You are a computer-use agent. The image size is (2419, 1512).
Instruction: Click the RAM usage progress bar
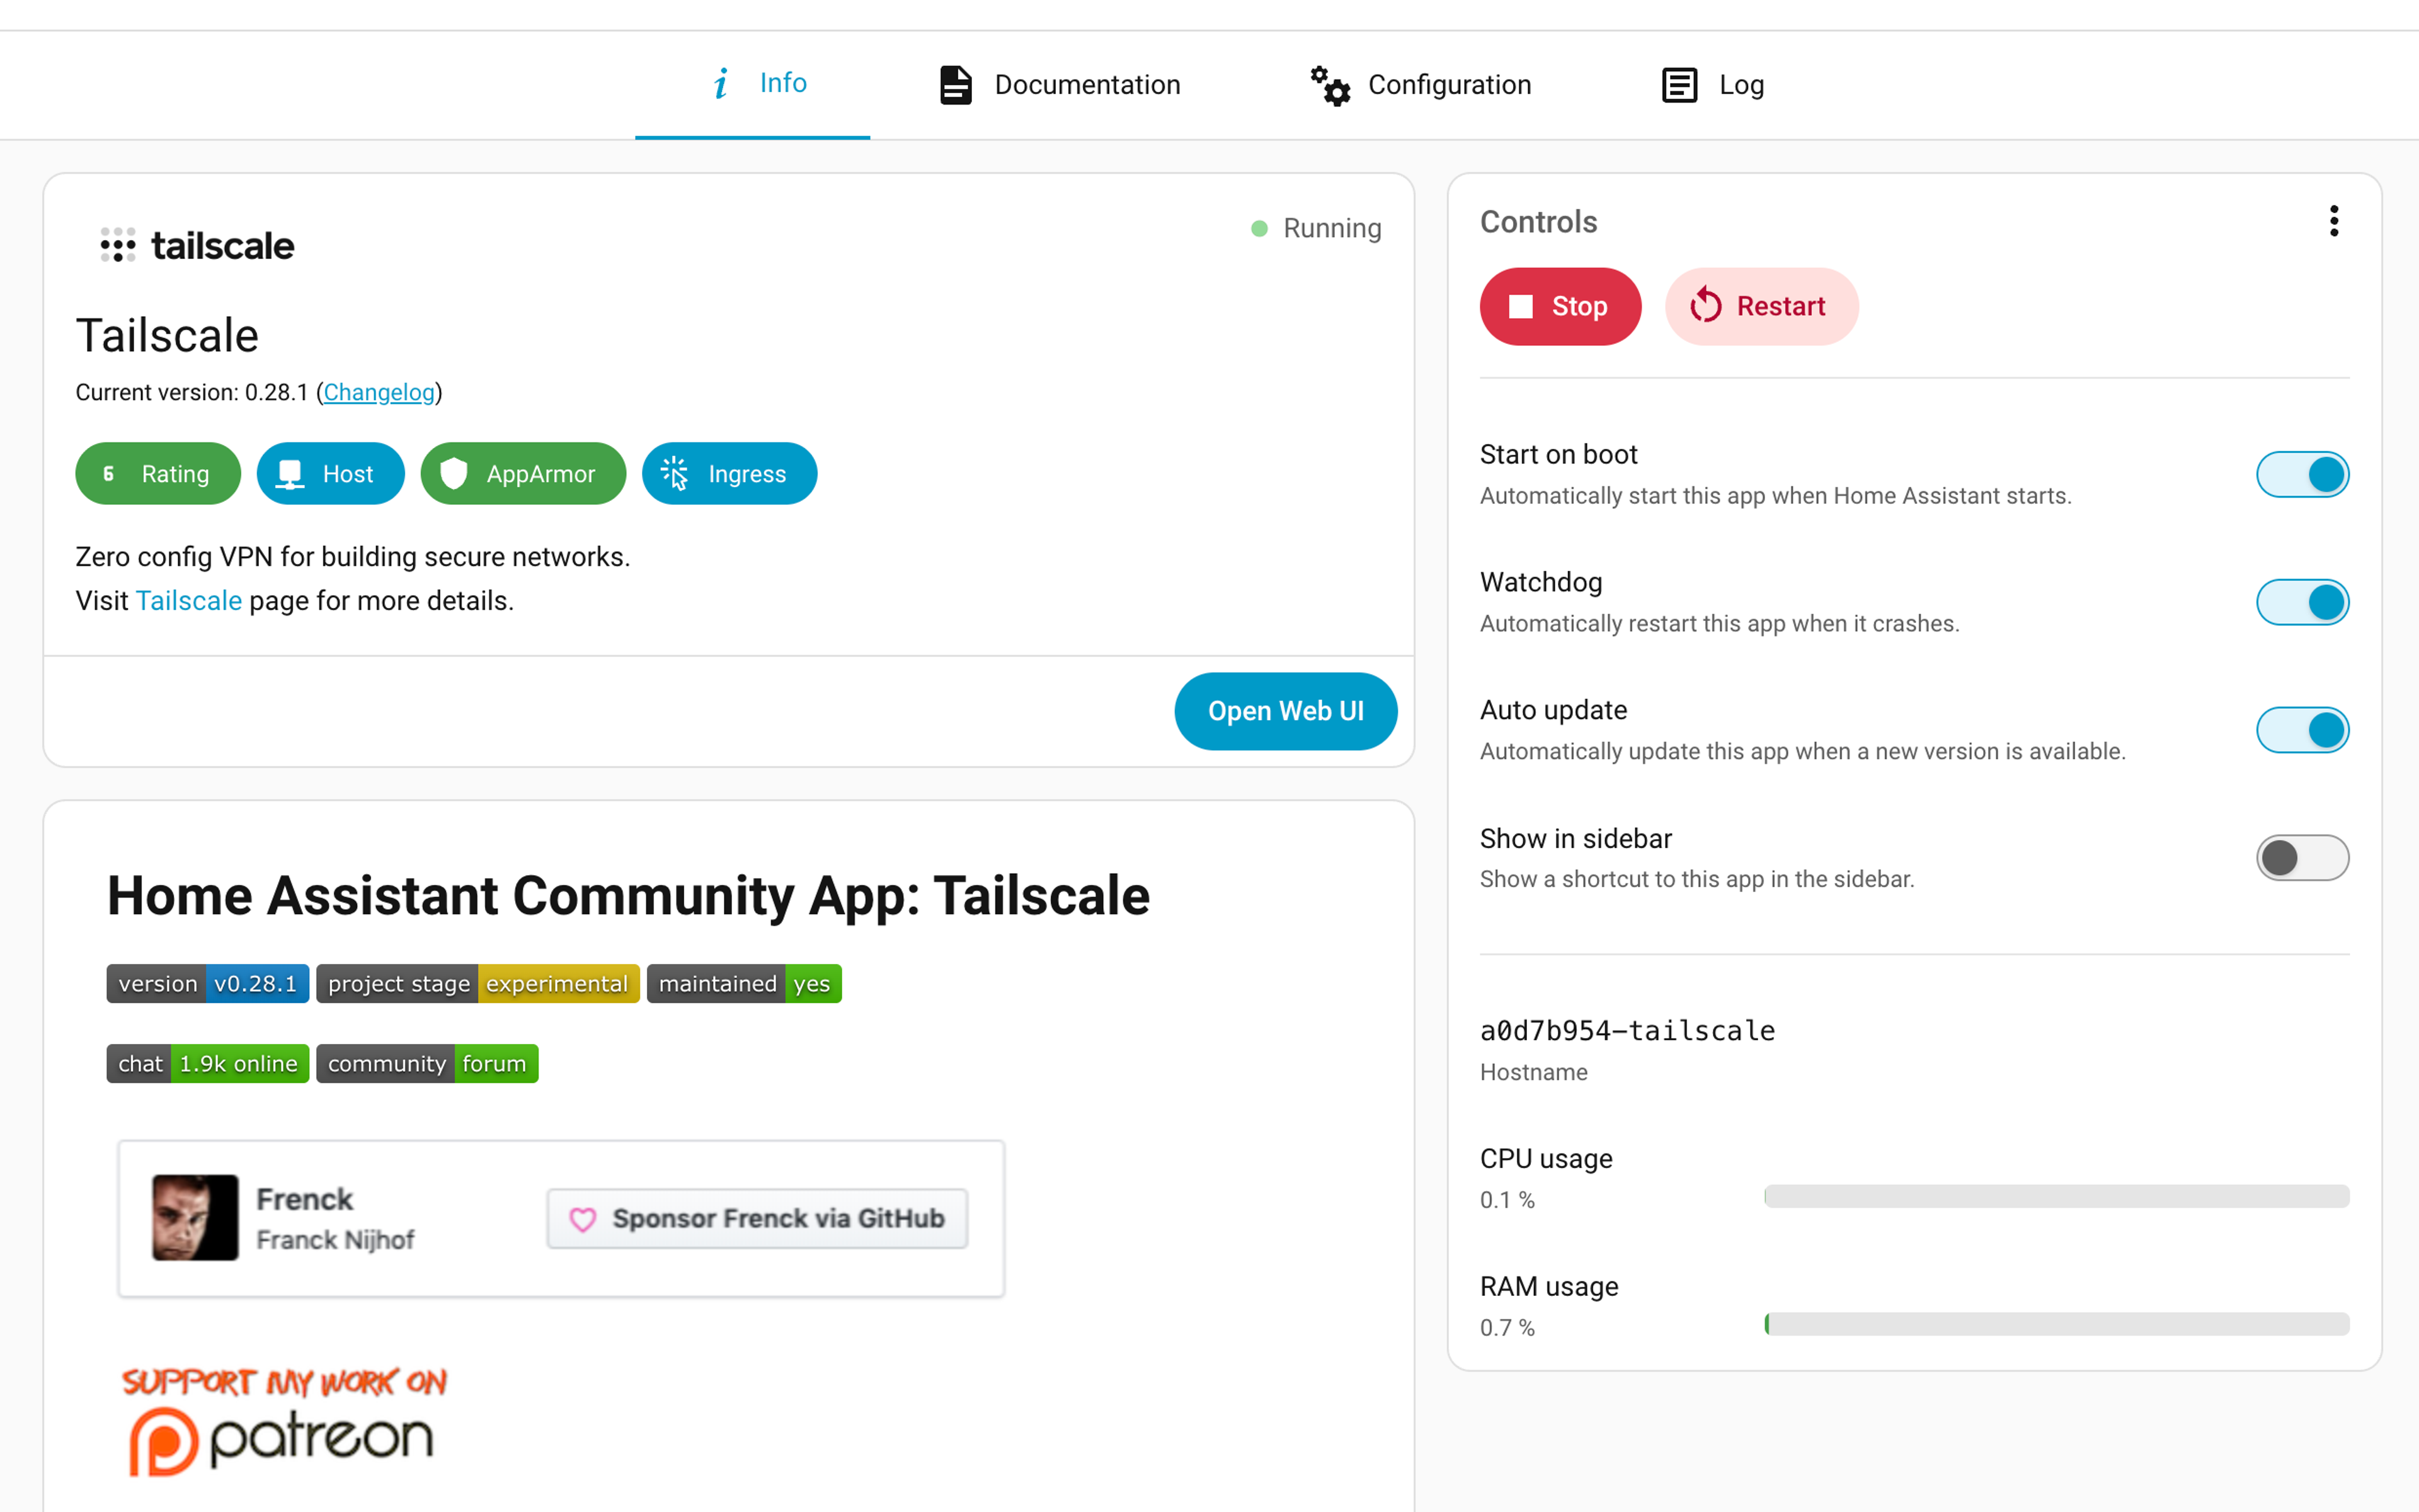[2056, 1324]
